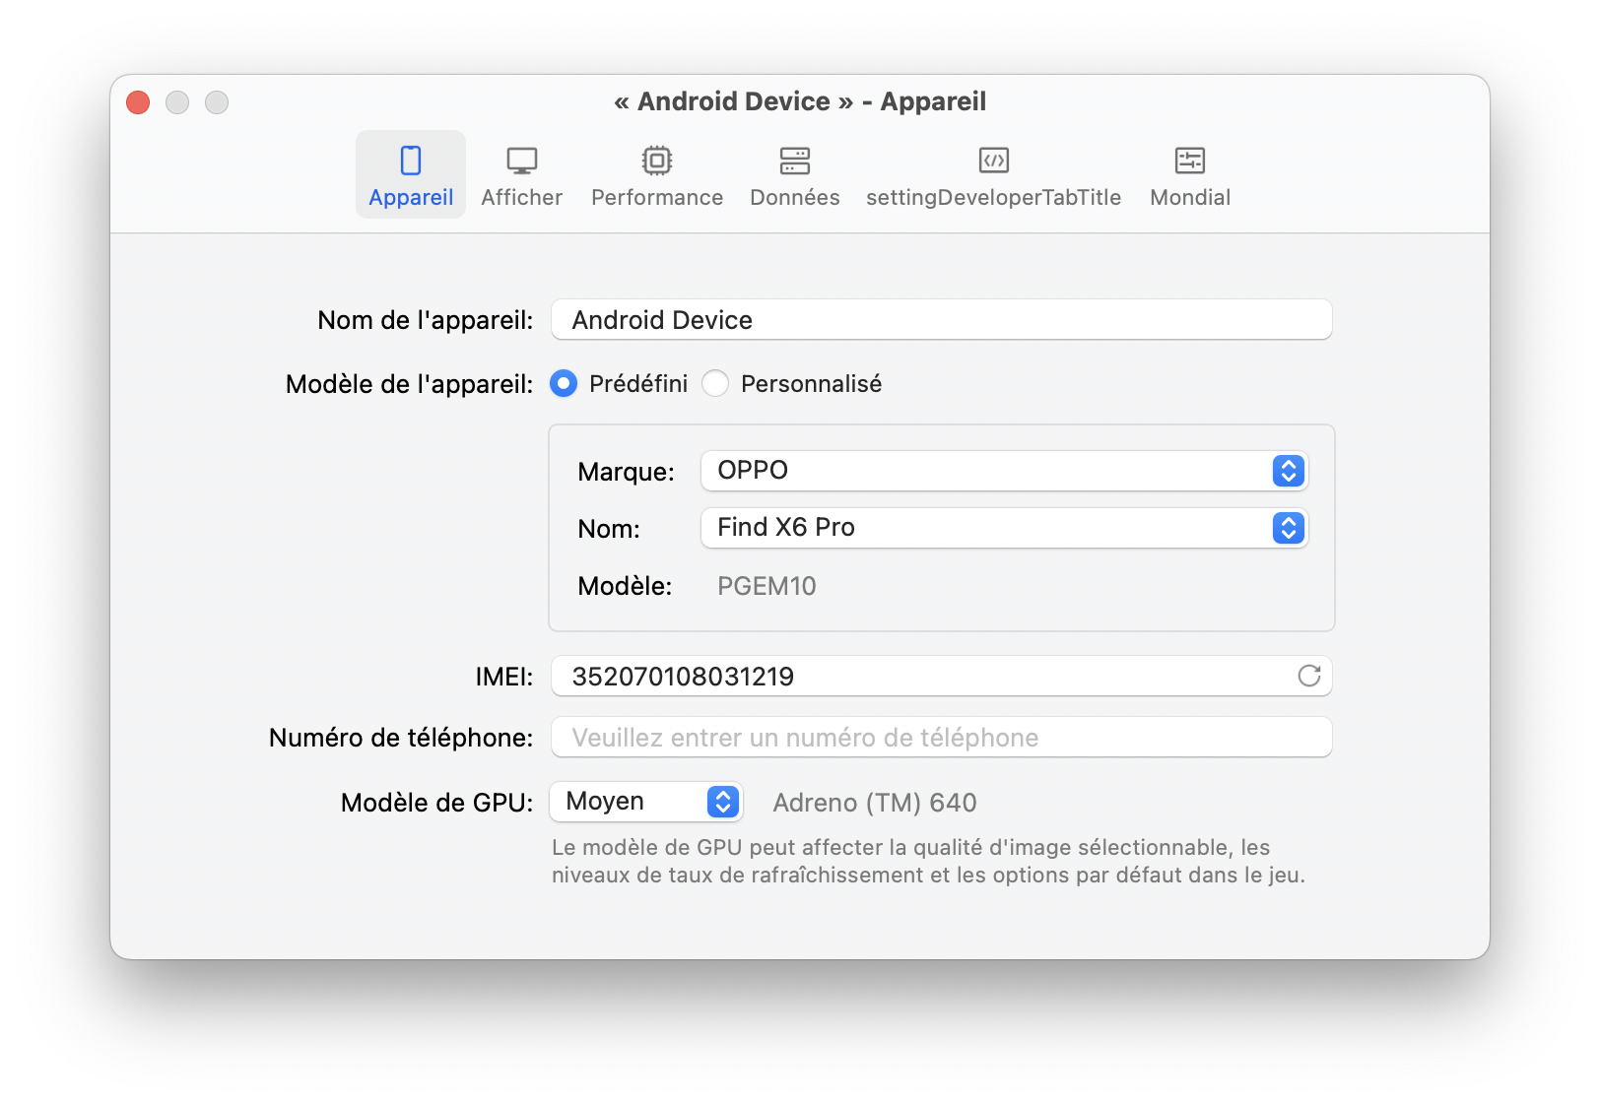Click the developer code icon
This screenshot has height=1105, width=1600.
pos(993,161)
